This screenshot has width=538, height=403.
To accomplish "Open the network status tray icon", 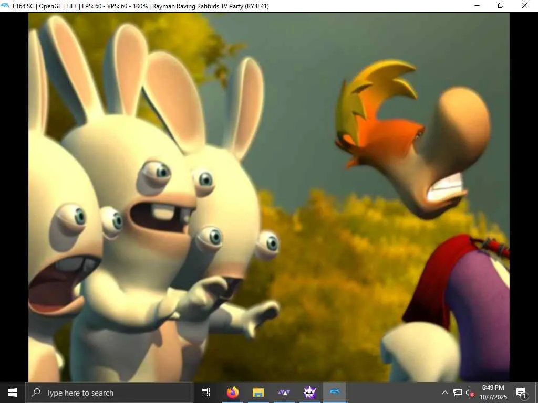I will tap(458, 393).
